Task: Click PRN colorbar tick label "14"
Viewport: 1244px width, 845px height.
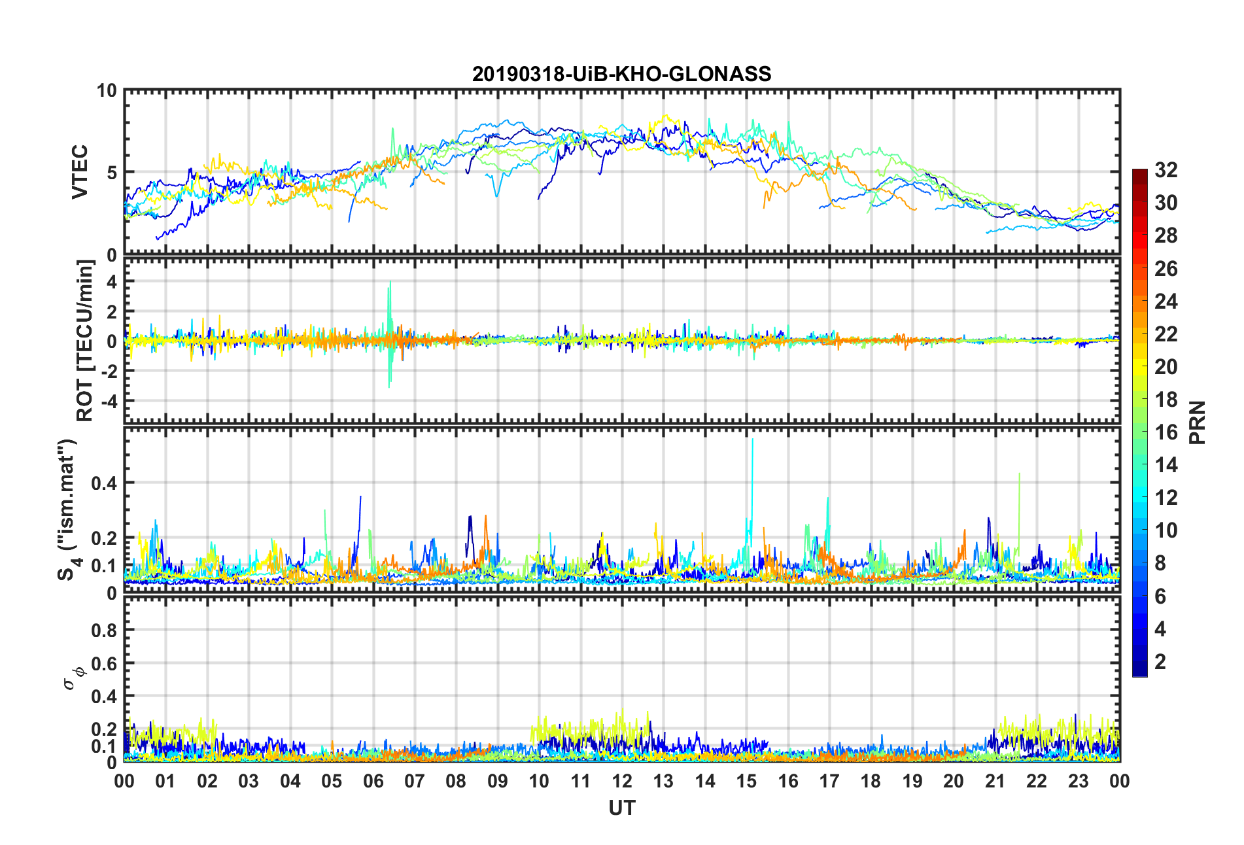Action: [x=1166, y=465]
